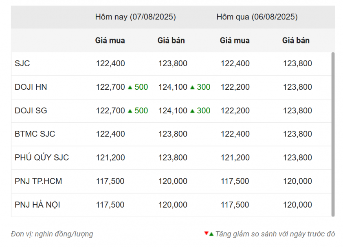
Task: Click the 500 change value in DOJI HN row
Action: 141,87
